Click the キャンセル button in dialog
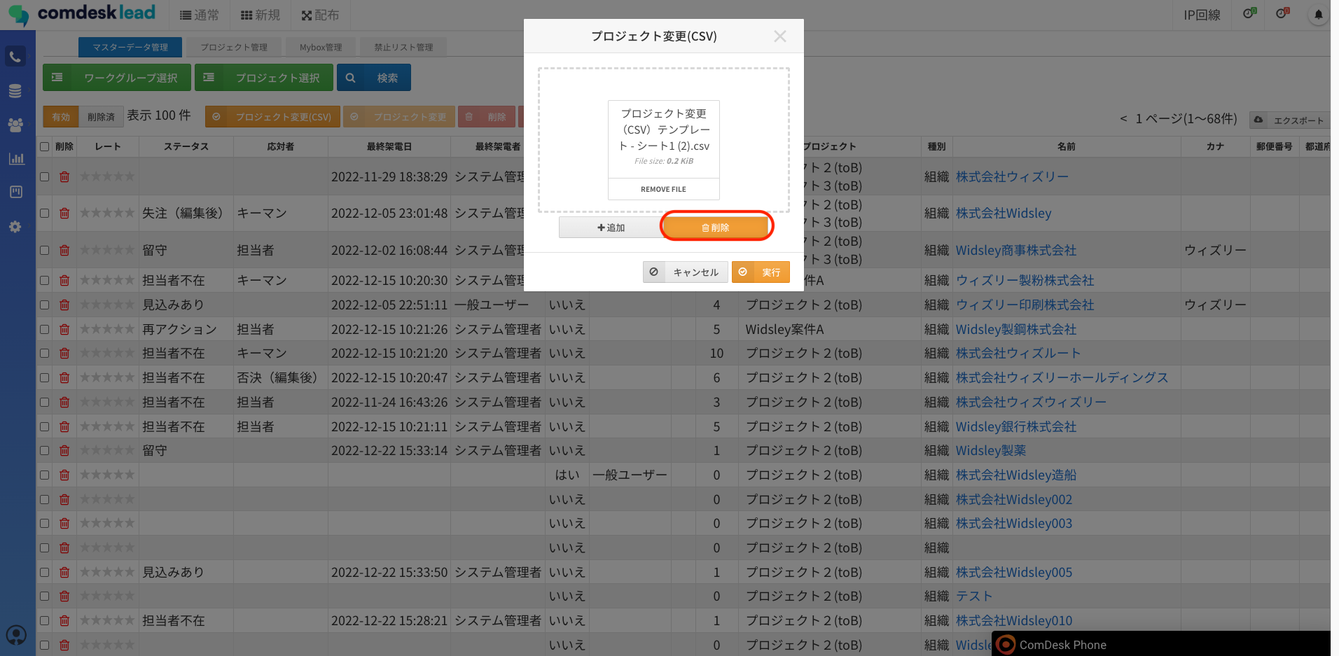The height and width of the screenshot is (656, 1339). [686, 272]
